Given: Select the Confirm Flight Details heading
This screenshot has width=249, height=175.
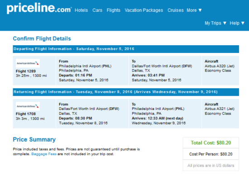Looking at the screenshot, I should 42,38.
